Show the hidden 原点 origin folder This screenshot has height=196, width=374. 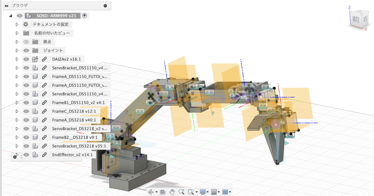(26, 42)
